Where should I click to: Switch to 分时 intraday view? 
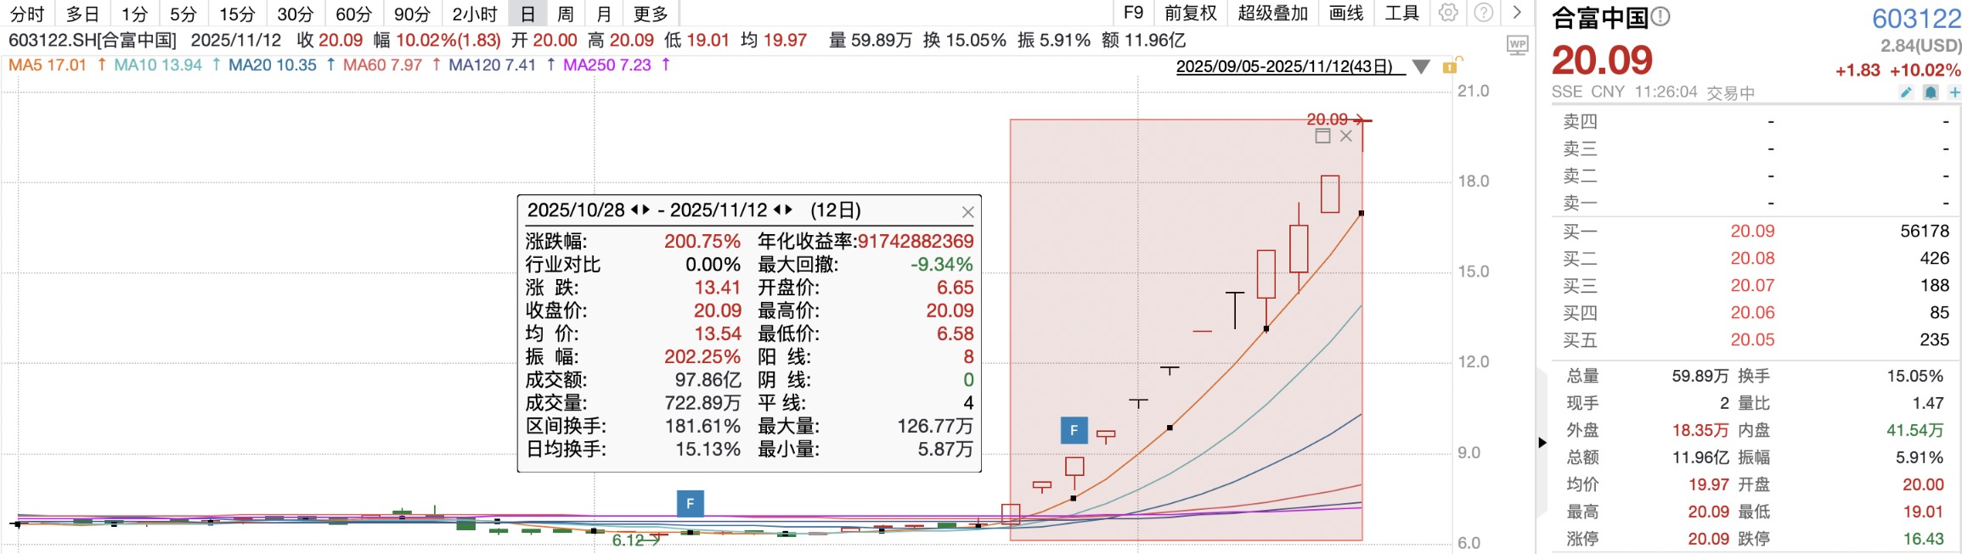click(27, 14)
